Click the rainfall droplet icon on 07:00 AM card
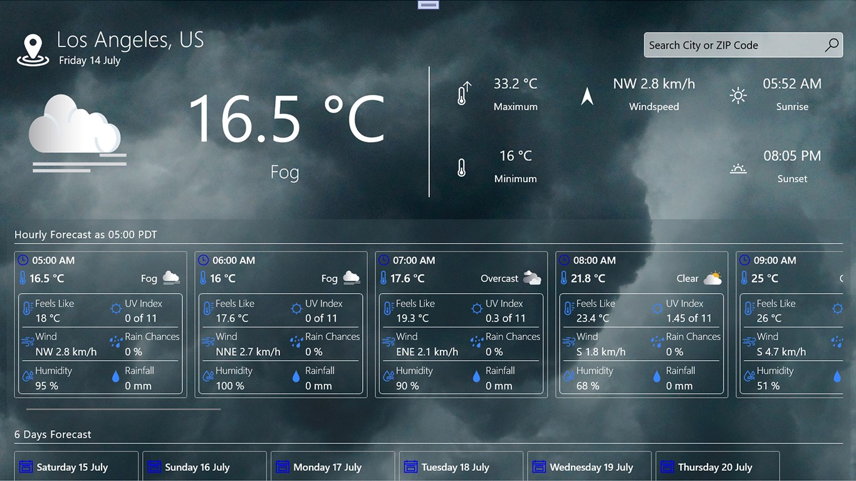 click(x=476, y=376)
